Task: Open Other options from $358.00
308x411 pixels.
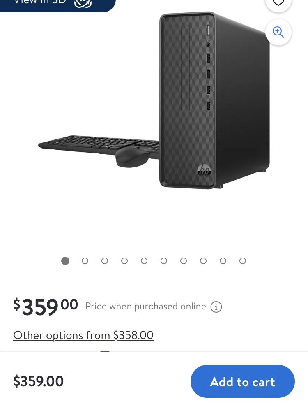Action: tap(83, 335)
